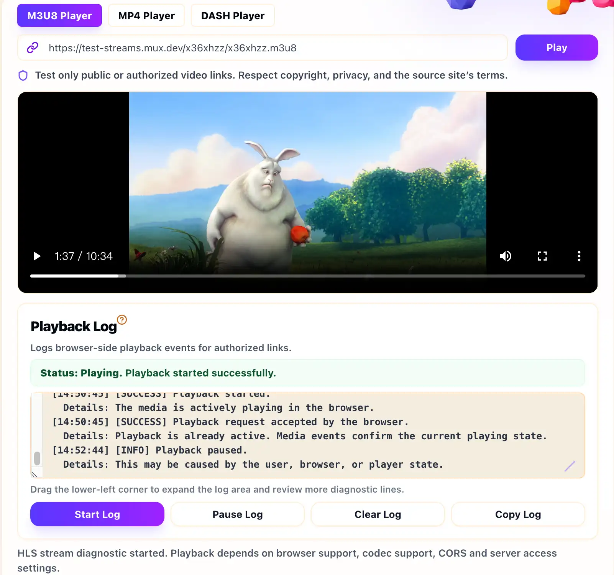Click the 1:37 / 10:34 time display
The height and width of the screenshot is (575, 614).
point(84,256)
